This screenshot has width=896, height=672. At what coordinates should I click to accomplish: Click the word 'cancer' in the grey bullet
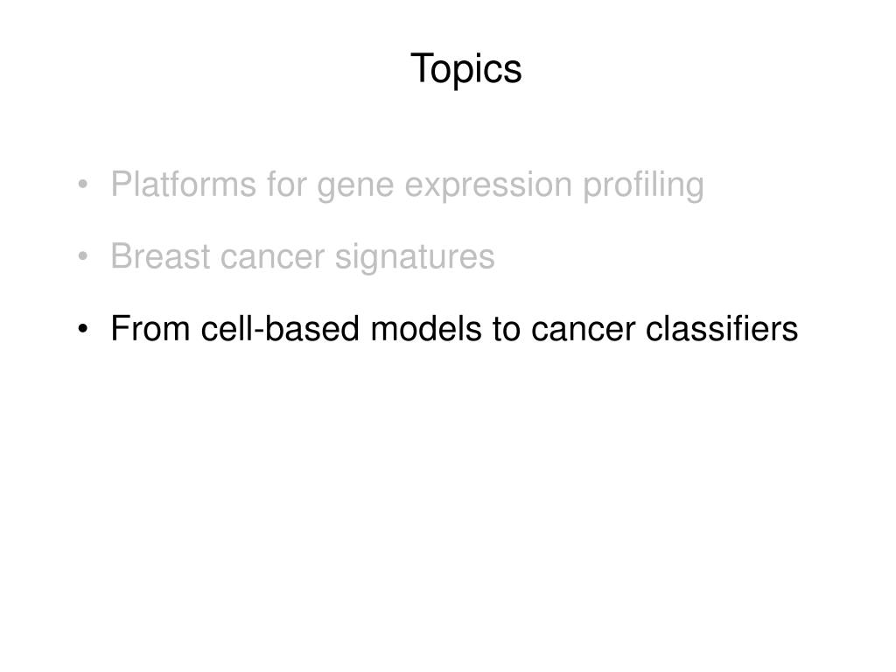(x=273, y=259)
